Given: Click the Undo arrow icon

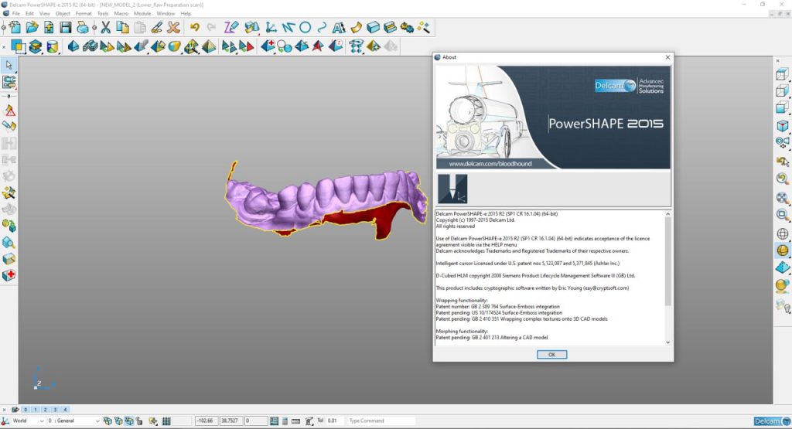Looking at the screenshot, I should click(194, 28).
